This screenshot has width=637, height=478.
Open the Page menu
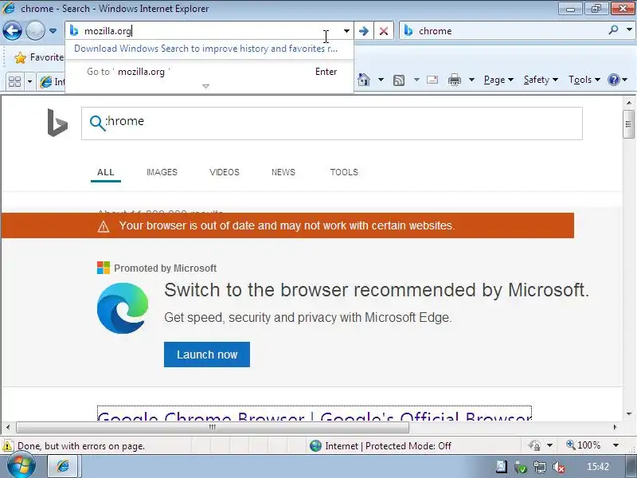pyautogui.click(x=498, y=80)
